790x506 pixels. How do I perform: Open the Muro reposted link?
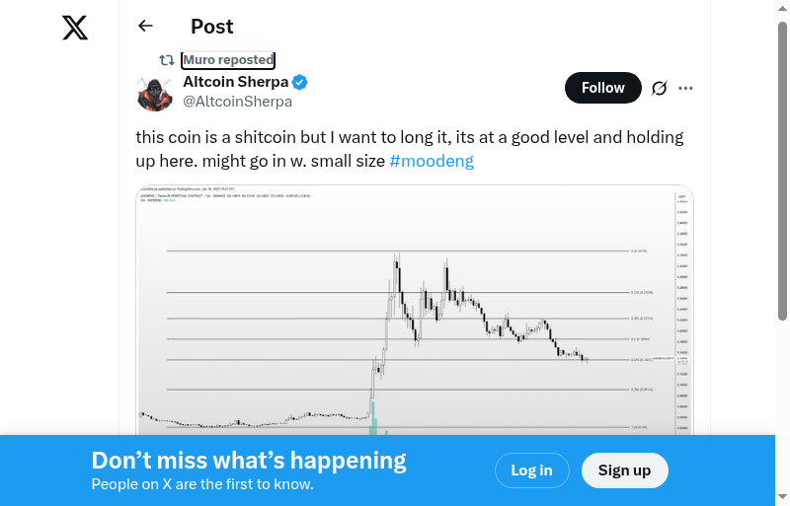pyautogui.click(x=228, y=60)
